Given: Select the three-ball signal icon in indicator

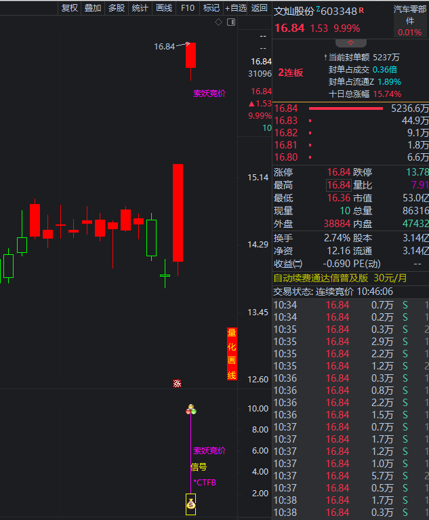Looking at the screenshot, I should (191, 409).
